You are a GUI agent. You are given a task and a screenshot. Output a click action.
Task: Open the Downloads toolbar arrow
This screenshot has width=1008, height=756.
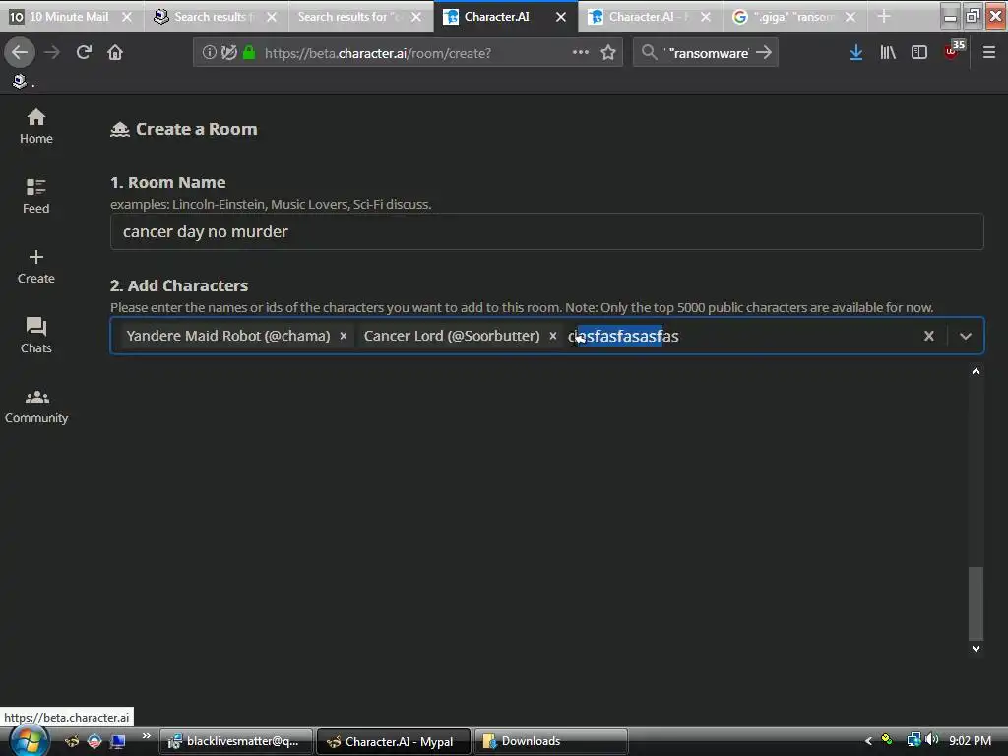coord(856,53)
